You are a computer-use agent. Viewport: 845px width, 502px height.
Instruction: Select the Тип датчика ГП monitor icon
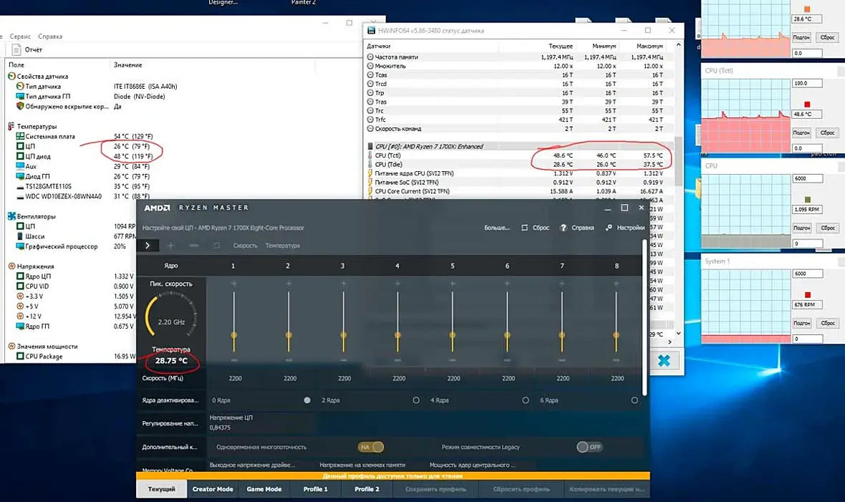(20, 97)
